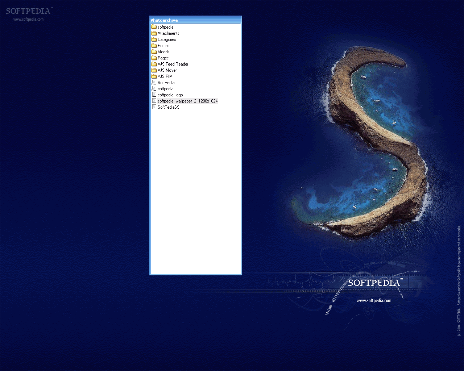Click the XJS PIM folder icon
This screenshot has height=371, width=464.
(154, 76)
